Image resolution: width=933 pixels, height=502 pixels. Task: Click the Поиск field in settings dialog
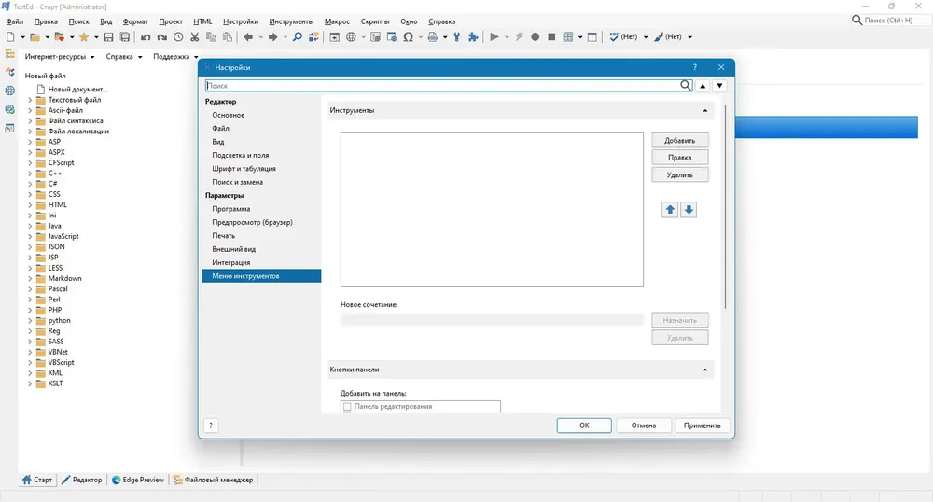[x=442, y=86]
